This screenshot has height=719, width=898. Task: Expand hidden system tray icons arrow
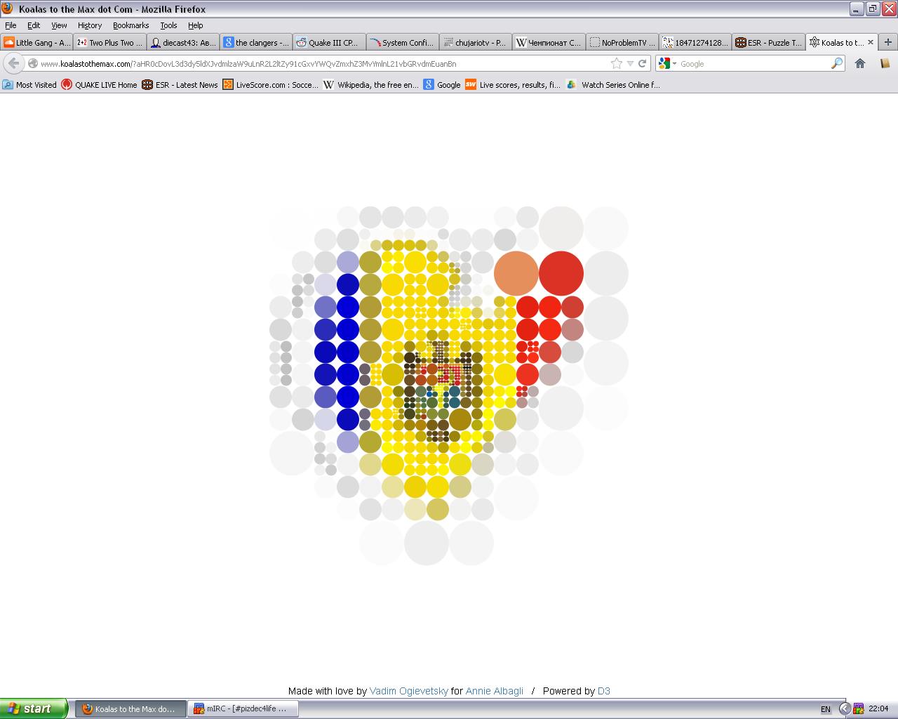click(x=844, y=708)
